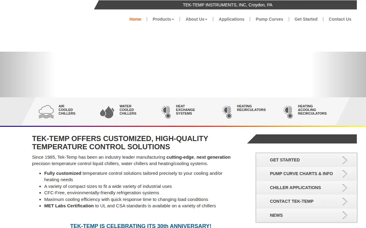This screenshot has width=366, height=228.
Task: Click the GET STARTED sidebar button
Action: pyautogui.click(x=306, y=160)
